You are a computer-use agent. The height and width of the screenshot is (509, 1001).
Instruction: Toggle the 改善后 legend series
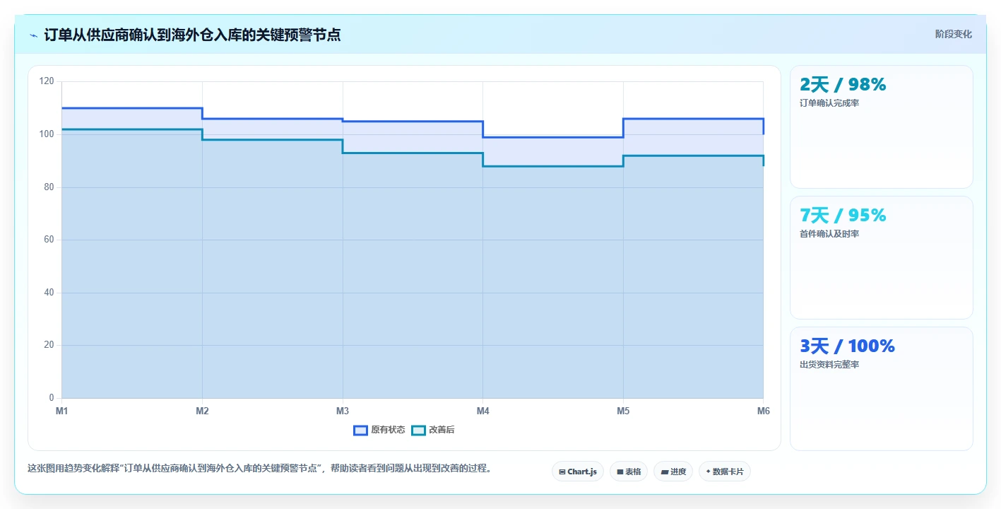433,430
